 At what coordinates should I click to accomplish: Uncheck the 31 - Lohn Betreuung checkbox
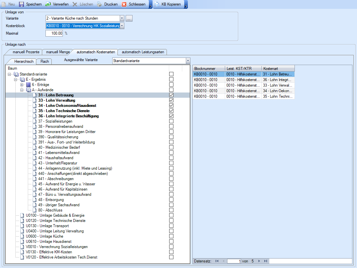[171, 95]
